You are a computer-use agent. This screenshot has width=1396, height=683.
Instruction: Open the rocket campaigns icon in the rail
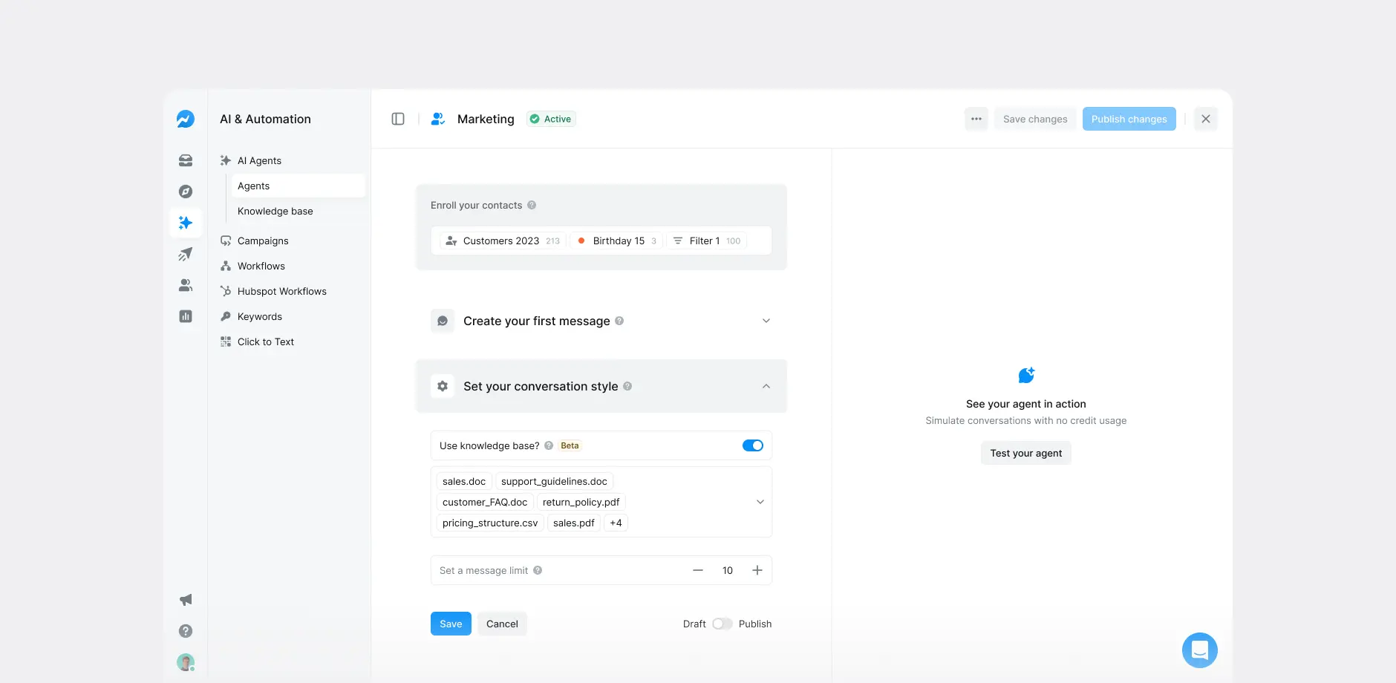[186, 254]
